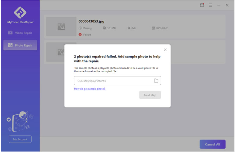Click the Cancel All button
The height and width of the screenshot is (152, 235).
coord(212,144)
